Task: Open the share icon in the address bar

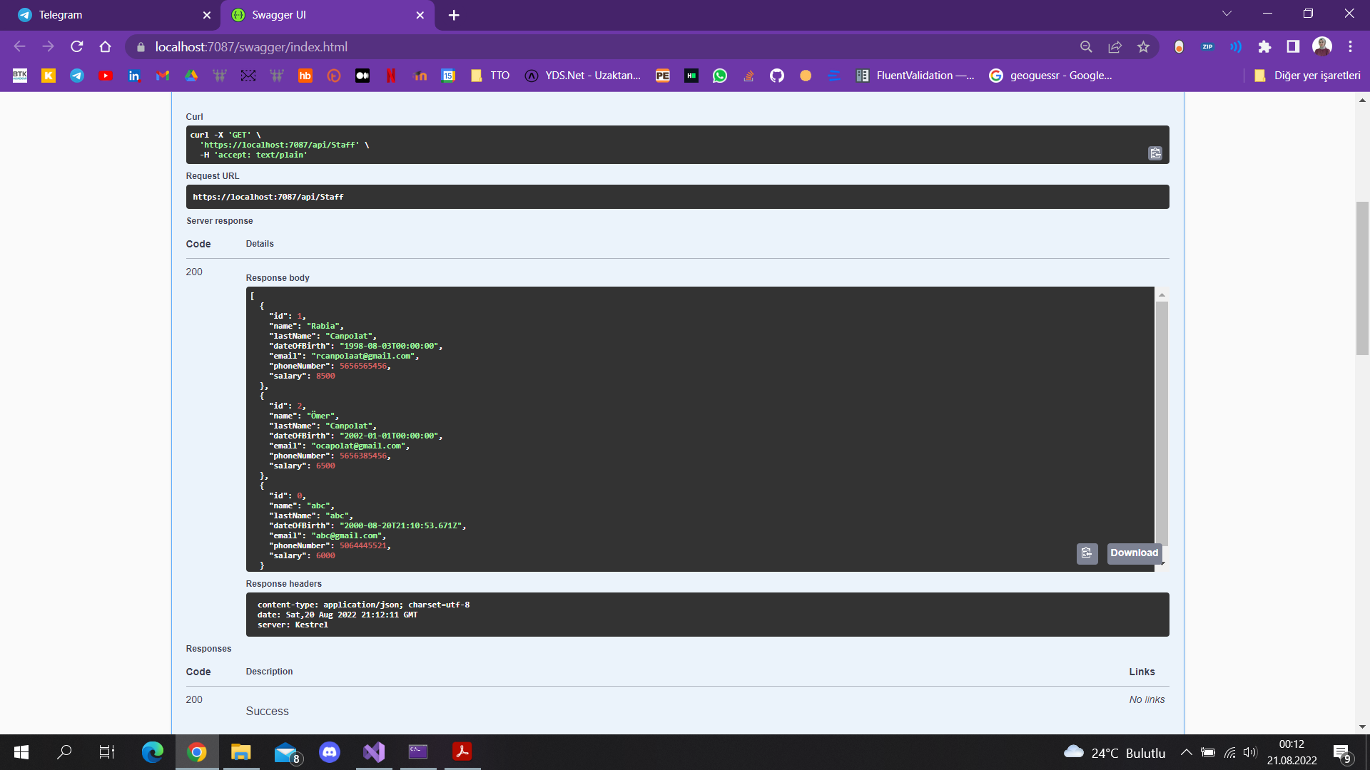Action: [1115, 46]
